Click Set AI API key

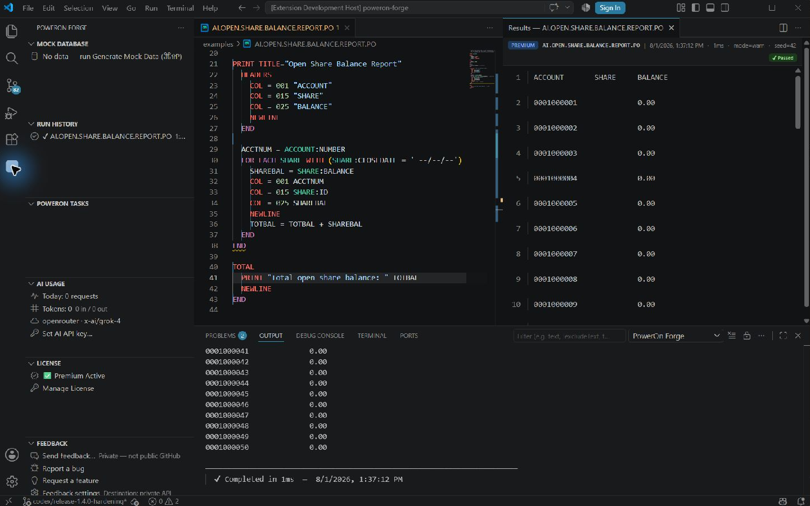pyautogui.click(x=67, y=333)
